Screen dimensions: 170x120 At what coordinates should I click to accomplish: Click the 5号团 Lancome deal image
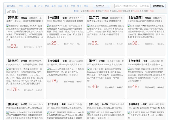48,112
